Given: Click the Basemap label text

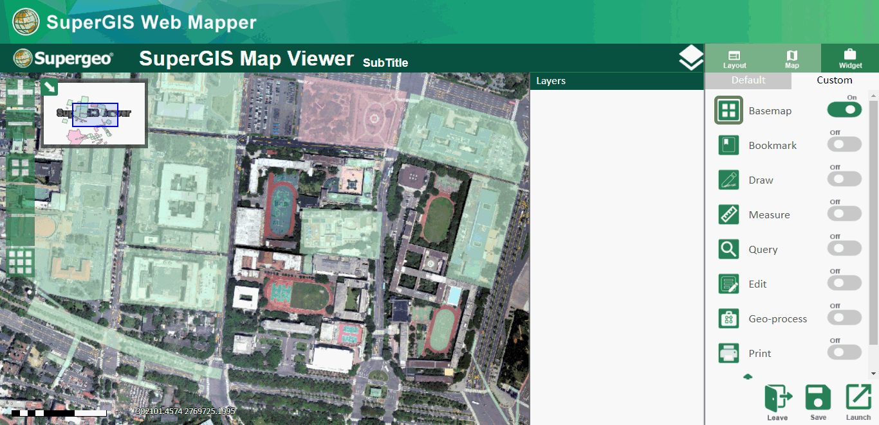Looking at the screenshot, I should 770,111.
